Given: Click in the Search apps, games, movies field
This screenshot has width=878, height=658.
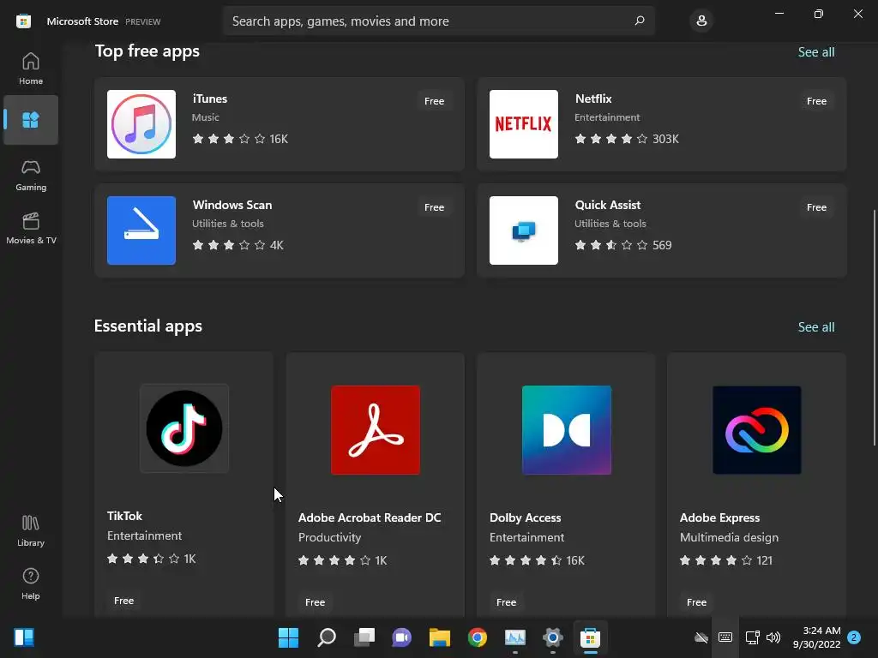Looking at the screenshot, I should 439,21.
